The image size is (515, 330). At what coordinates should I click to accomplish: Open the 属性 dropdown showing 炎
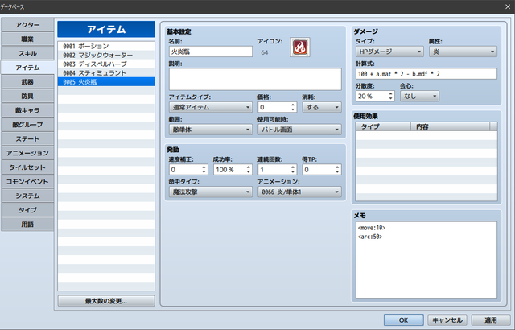pyautogui.click(x=463, y=52)
